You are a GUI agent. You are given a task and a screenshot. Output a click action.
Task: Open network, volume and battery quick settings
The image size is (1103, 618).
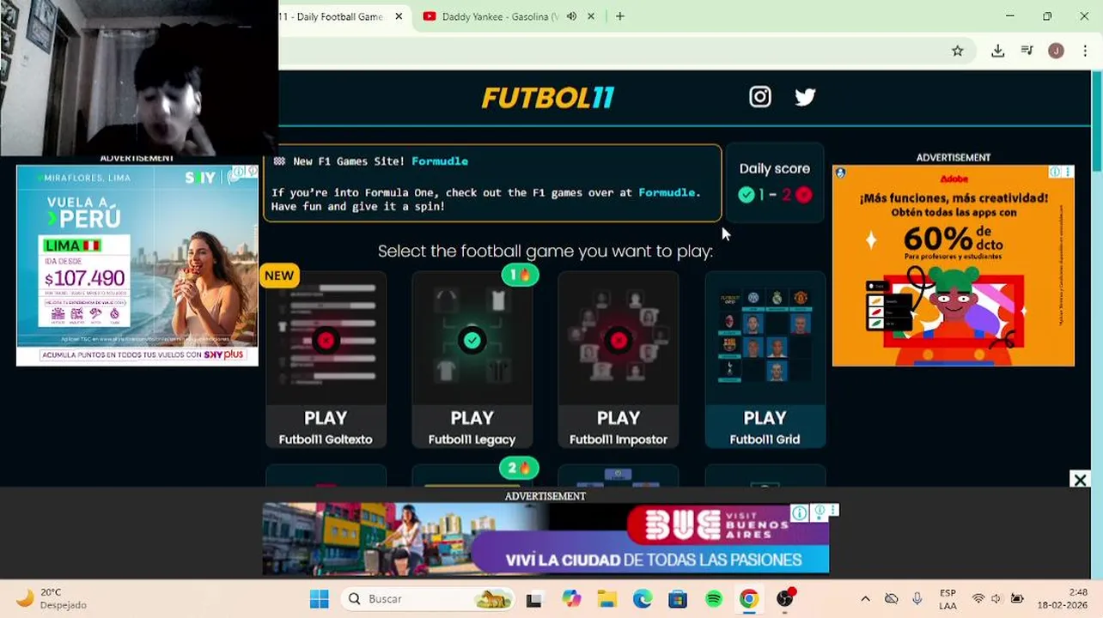[x=997, y=599]
